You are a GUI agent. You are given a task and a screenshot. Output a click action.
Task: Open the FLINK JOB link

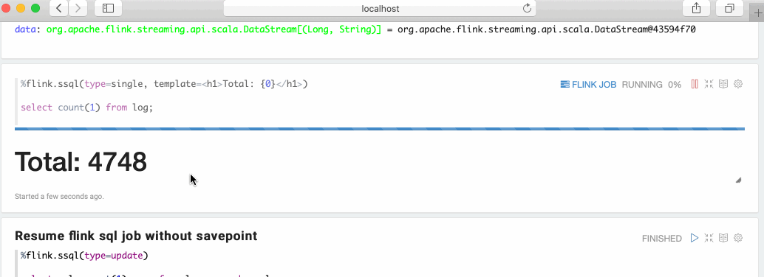click(594, 85)
